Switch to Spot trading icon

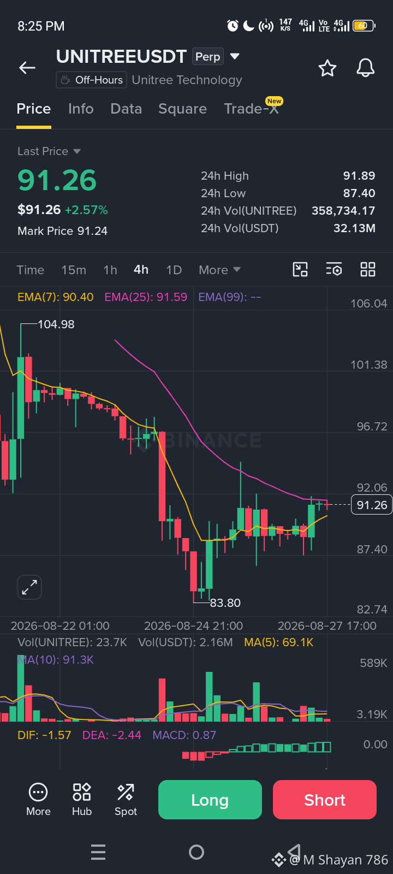click(126, 800)
